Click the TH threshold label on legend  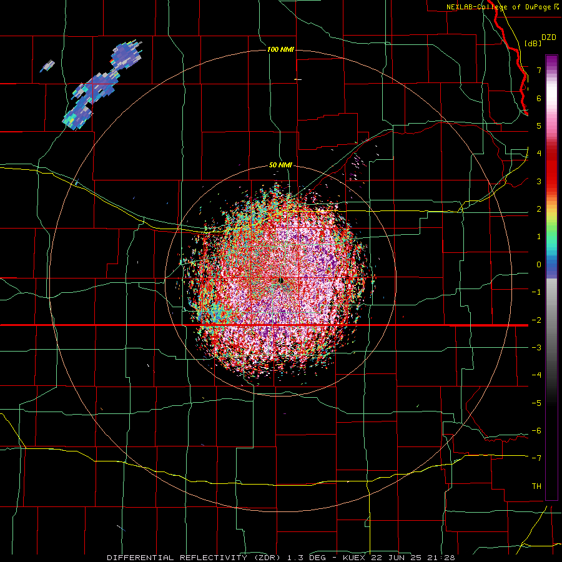coord(536,486)
